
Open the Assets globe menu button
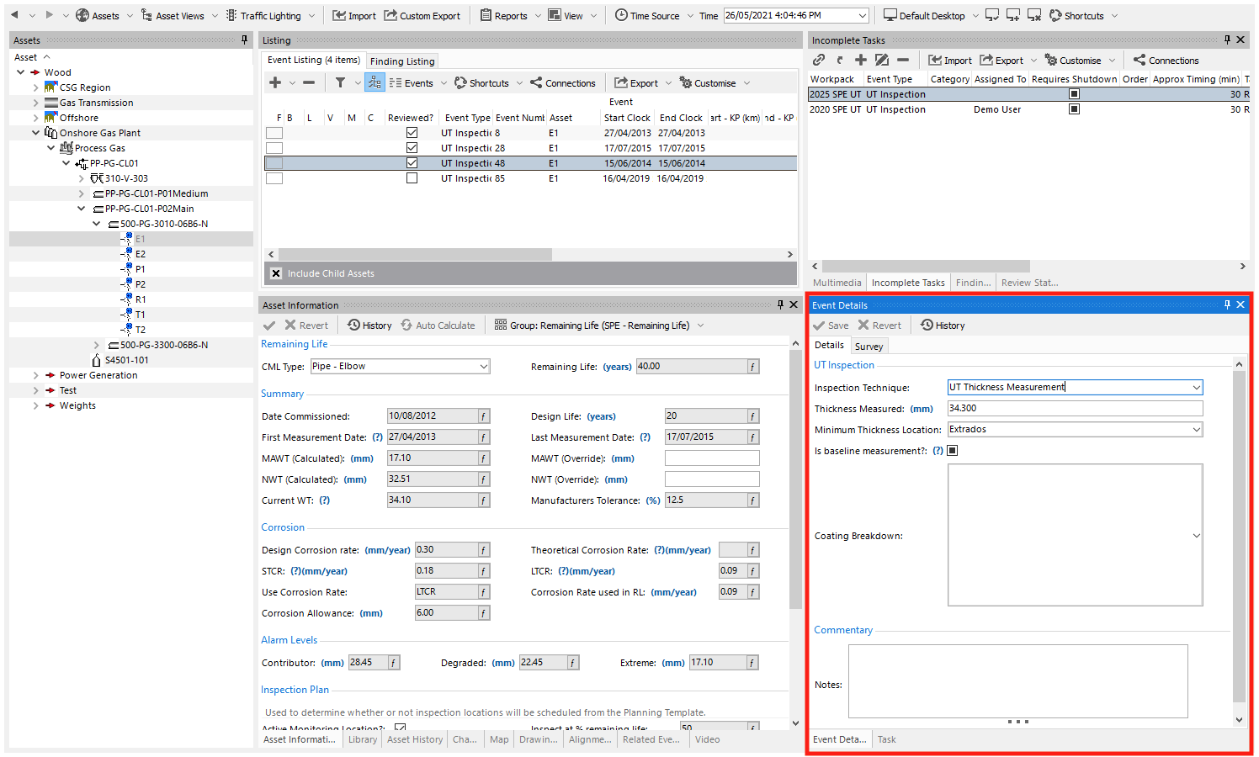[98, 15]
